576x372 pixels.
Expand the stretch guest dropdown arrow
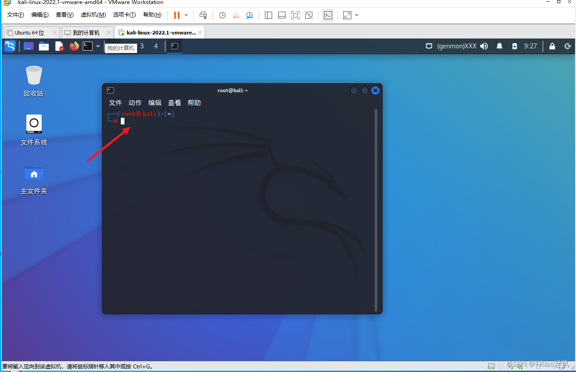point(357,15)
